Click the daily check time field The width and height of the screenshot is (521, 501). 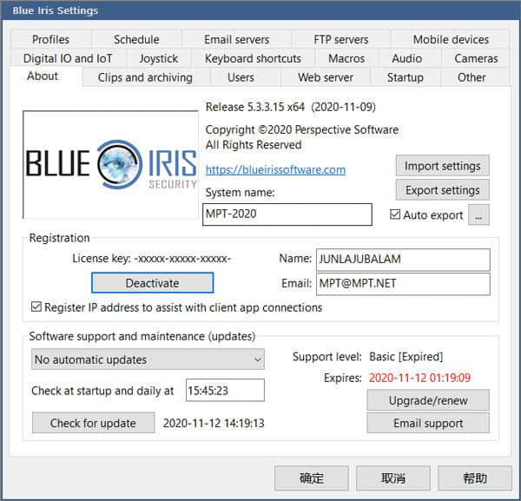[225, 391]
